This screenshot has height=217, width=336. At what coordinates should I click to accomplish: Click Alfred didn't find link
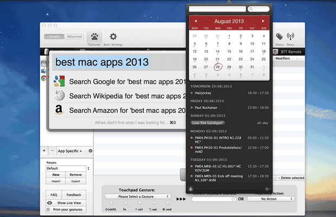[135, 123]
